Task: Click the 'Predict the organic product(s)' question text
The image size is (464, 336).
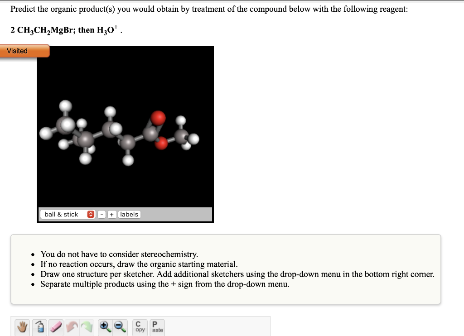Action: coord(209,9)
